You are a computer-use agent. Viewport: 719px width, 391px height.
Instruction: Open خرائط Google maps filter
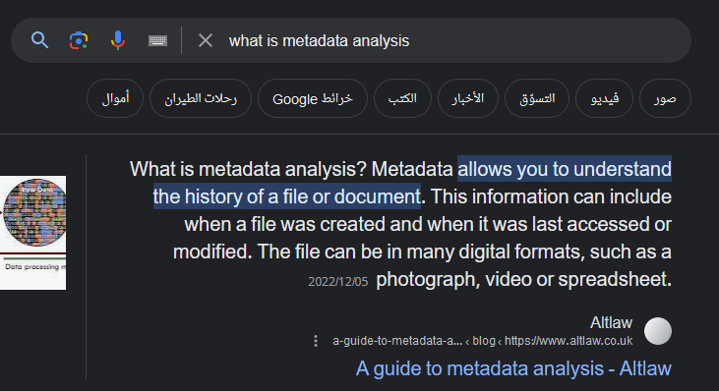(x=313, y=98)
